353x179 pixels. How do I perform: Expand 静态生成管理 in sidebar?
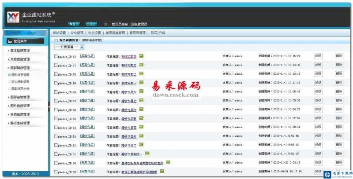[20, 123]
